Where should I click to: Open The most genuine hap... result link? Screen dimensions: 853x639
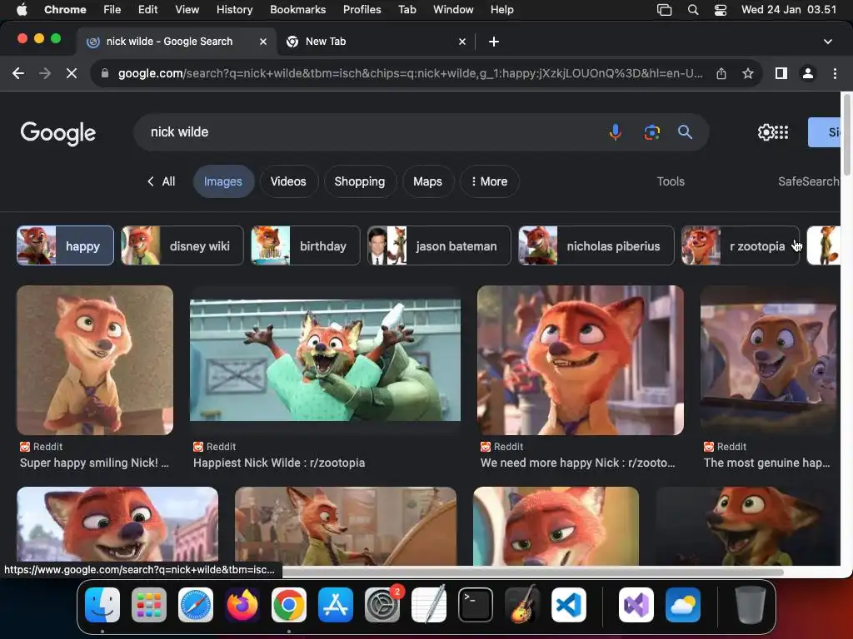767,463
